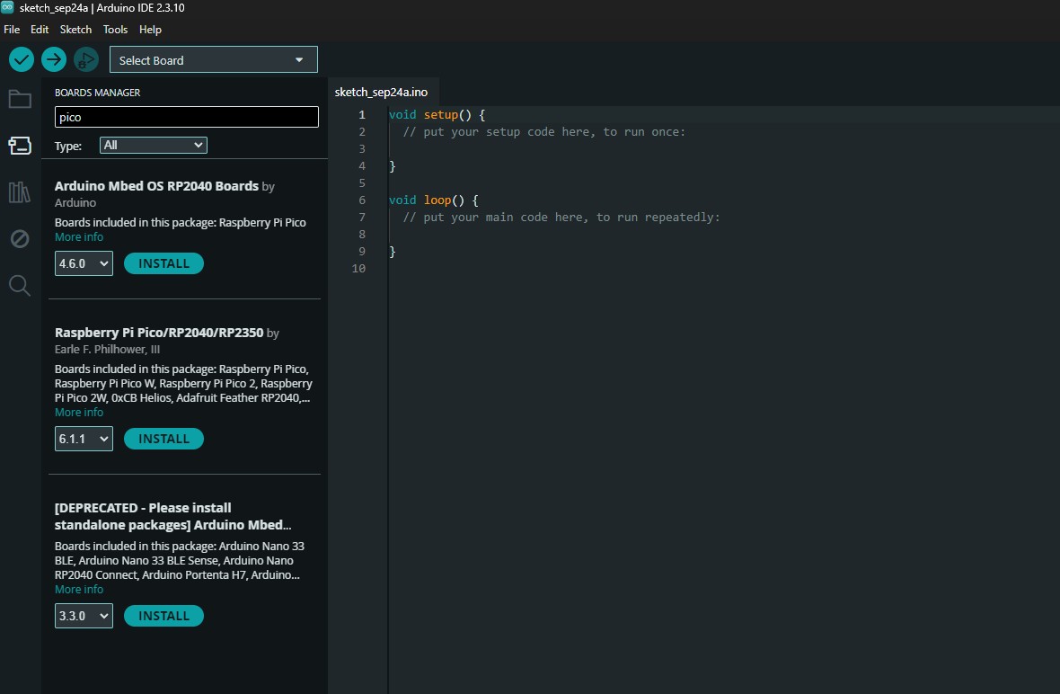Viewport: 1060px width, 694px height.
Task: Open the Select Board dropdown
Action: point(214,59)
